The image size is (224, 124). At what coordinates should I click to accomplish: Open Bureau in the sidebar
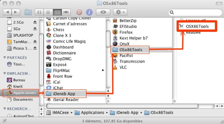16,80
